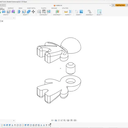
Task: Open the CONSTRUCT dropdown menu
Action: point(57,15)
